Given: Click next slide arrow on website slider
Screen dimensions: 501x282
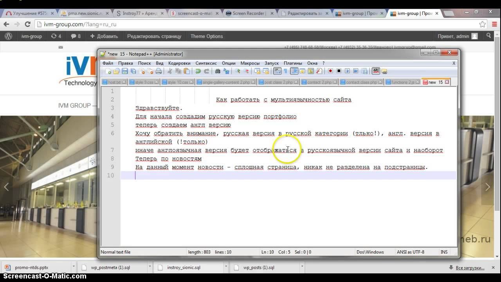Looking at the screenshot, I should 488,187.
